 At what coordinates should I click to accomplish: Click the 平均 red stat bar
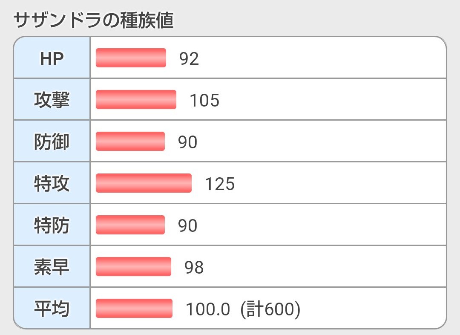pos(134,309)
